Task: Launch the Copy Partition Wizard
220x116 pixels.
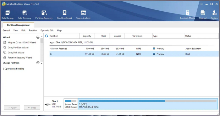Action: click(18, 47)
